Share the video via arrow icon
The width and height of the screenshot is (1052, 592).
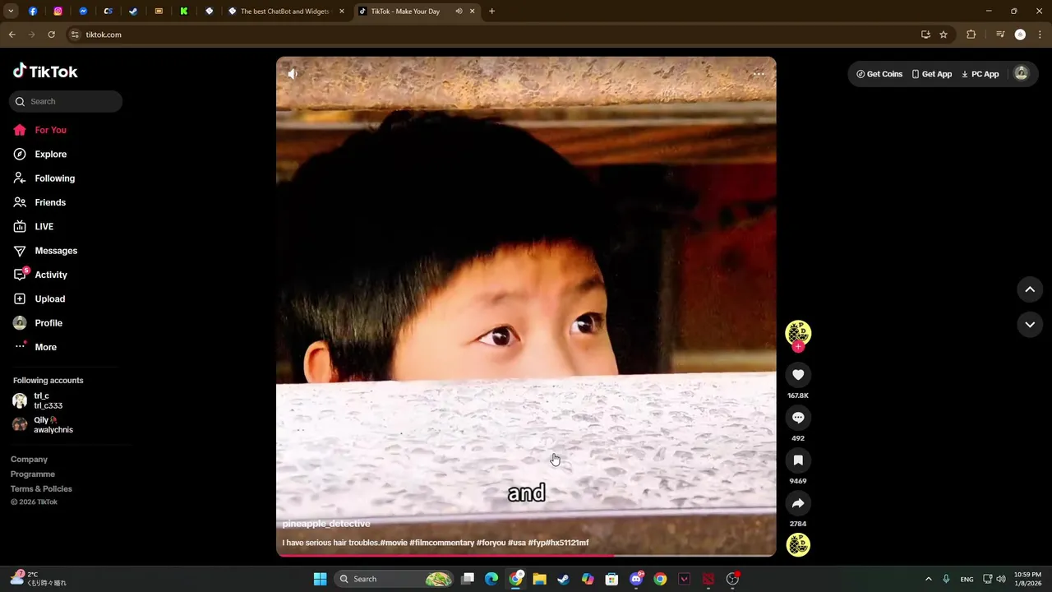point(798,503)
